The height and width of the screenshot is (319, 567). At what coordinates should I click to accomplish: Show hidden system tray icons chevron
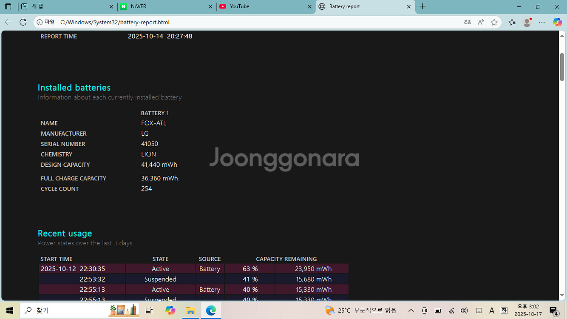(x=411, y=310)
